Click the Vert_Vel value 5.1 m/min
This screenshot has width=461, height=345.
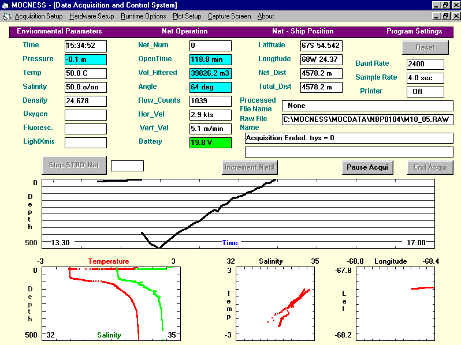click(x=210, y=129)
